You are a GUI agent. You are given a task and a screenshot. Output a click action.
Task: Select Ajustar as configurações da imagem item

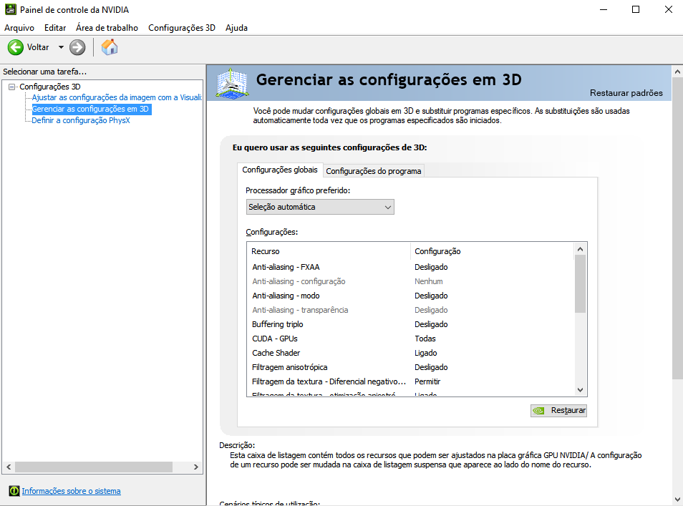(117, 97)
